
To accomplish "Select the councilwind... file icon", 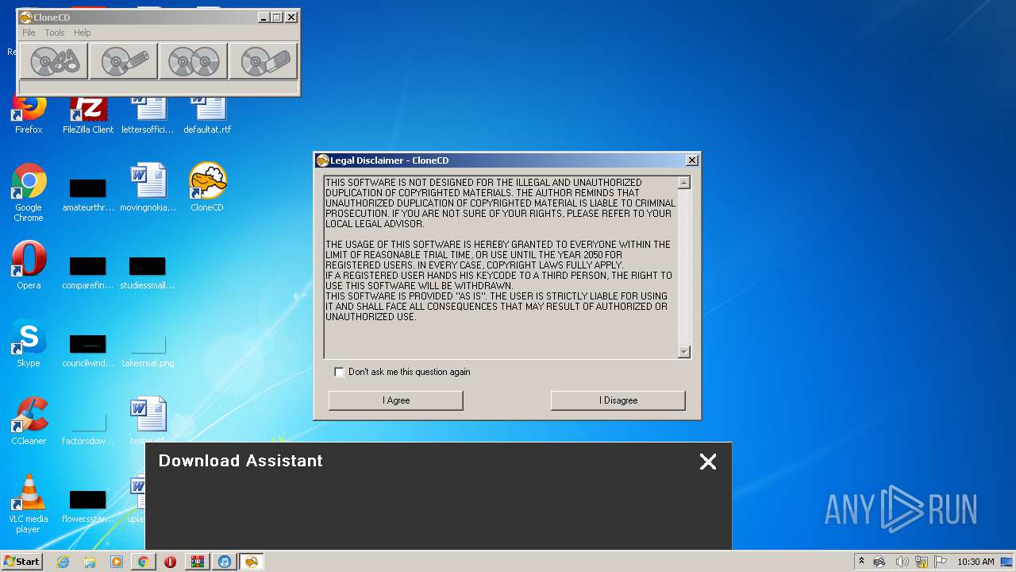I will tap(88, 349).
